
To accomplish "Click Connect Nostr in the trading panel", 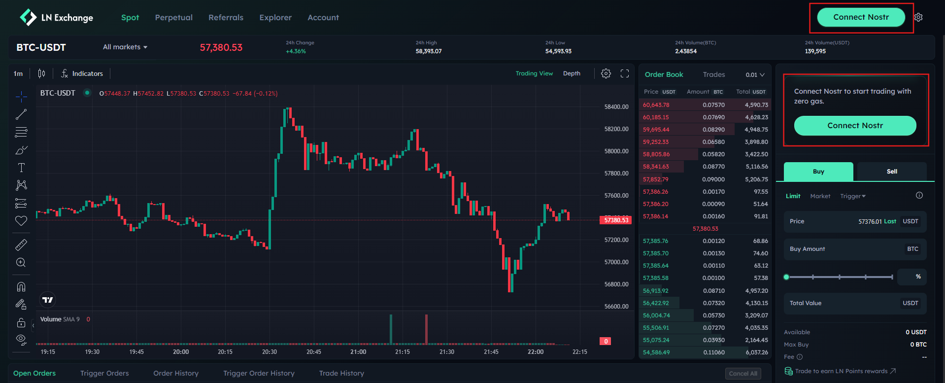I will click(855, 126).
